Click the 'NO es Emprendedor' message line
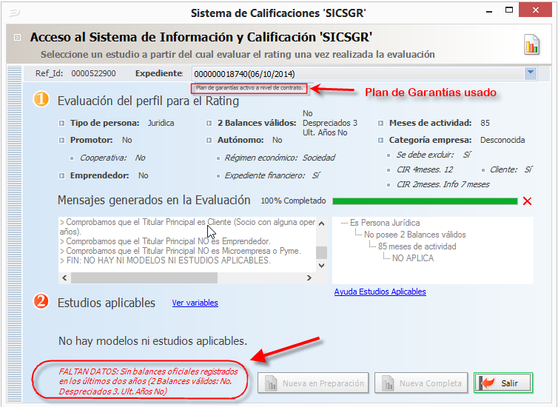The width and height of the screenshot is (558, 407). [165, 241]
